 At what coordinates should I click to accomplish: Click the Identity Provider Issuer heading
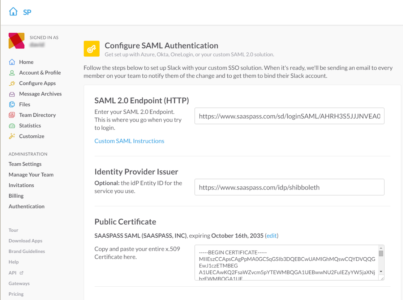point(136,172)
